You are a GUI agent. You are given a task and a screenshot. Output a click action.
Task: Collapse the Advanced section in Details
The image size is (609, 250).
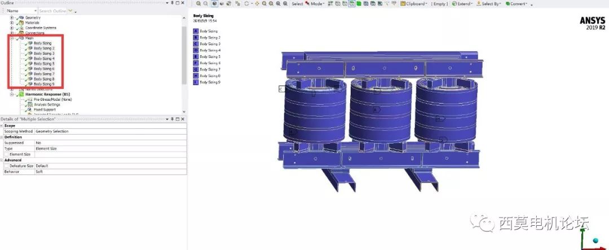point(2,160)
